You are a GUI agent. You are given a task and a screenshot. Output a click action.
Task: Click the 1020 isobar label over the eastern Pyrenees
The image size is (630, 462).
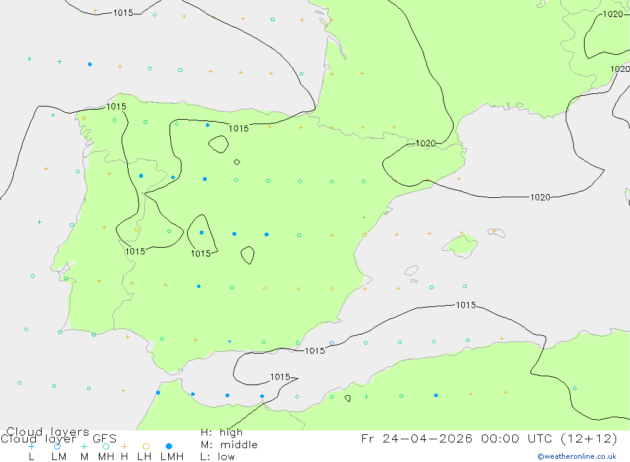click(425, 144)
